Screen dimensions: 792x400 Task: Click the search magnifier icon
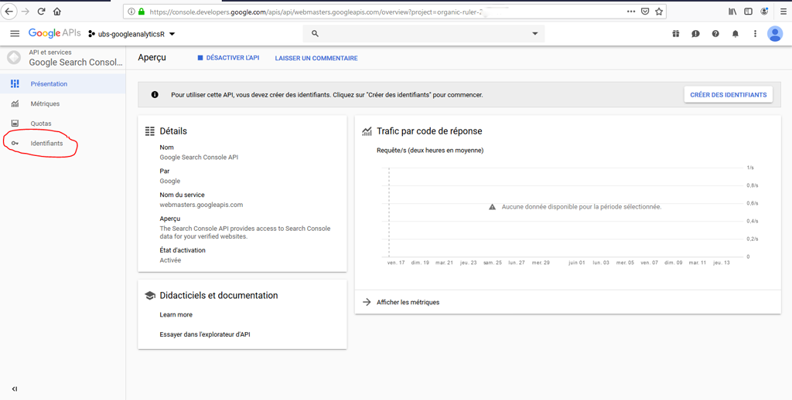pyautogui.click(x=316, y=34)
